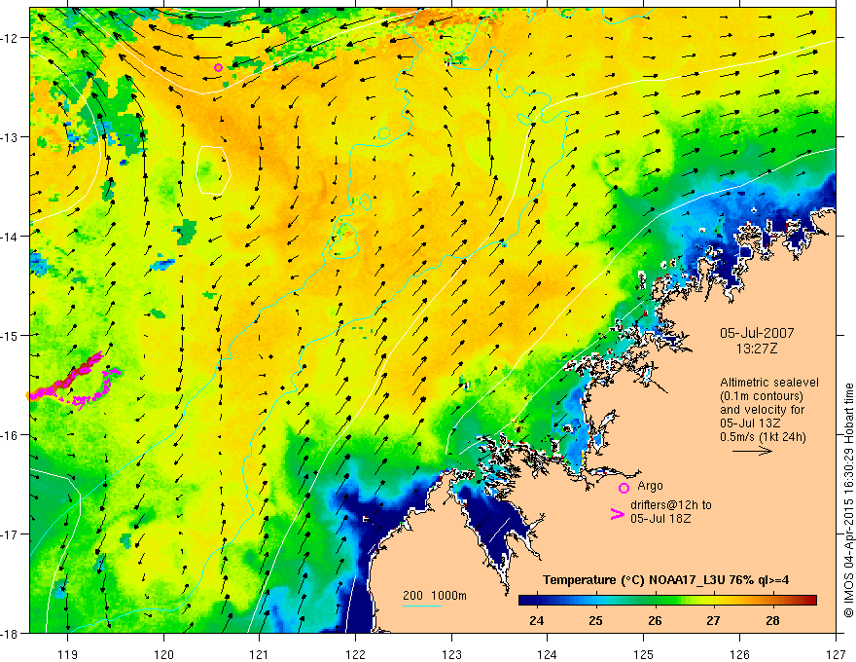
Task: Click the '28' colorbar tick label
Action: pyautogui.click(x=772, y=620)
